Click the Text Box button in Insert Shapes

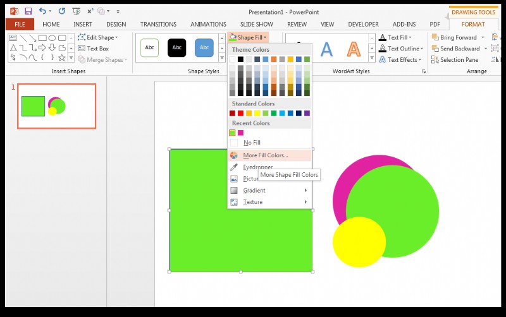93,49
